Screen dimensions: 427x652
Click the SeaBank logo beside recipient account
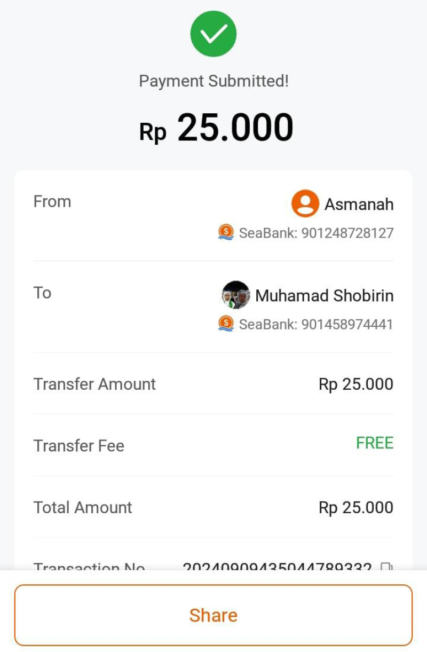pyautogui.click(x=226, y=324)
